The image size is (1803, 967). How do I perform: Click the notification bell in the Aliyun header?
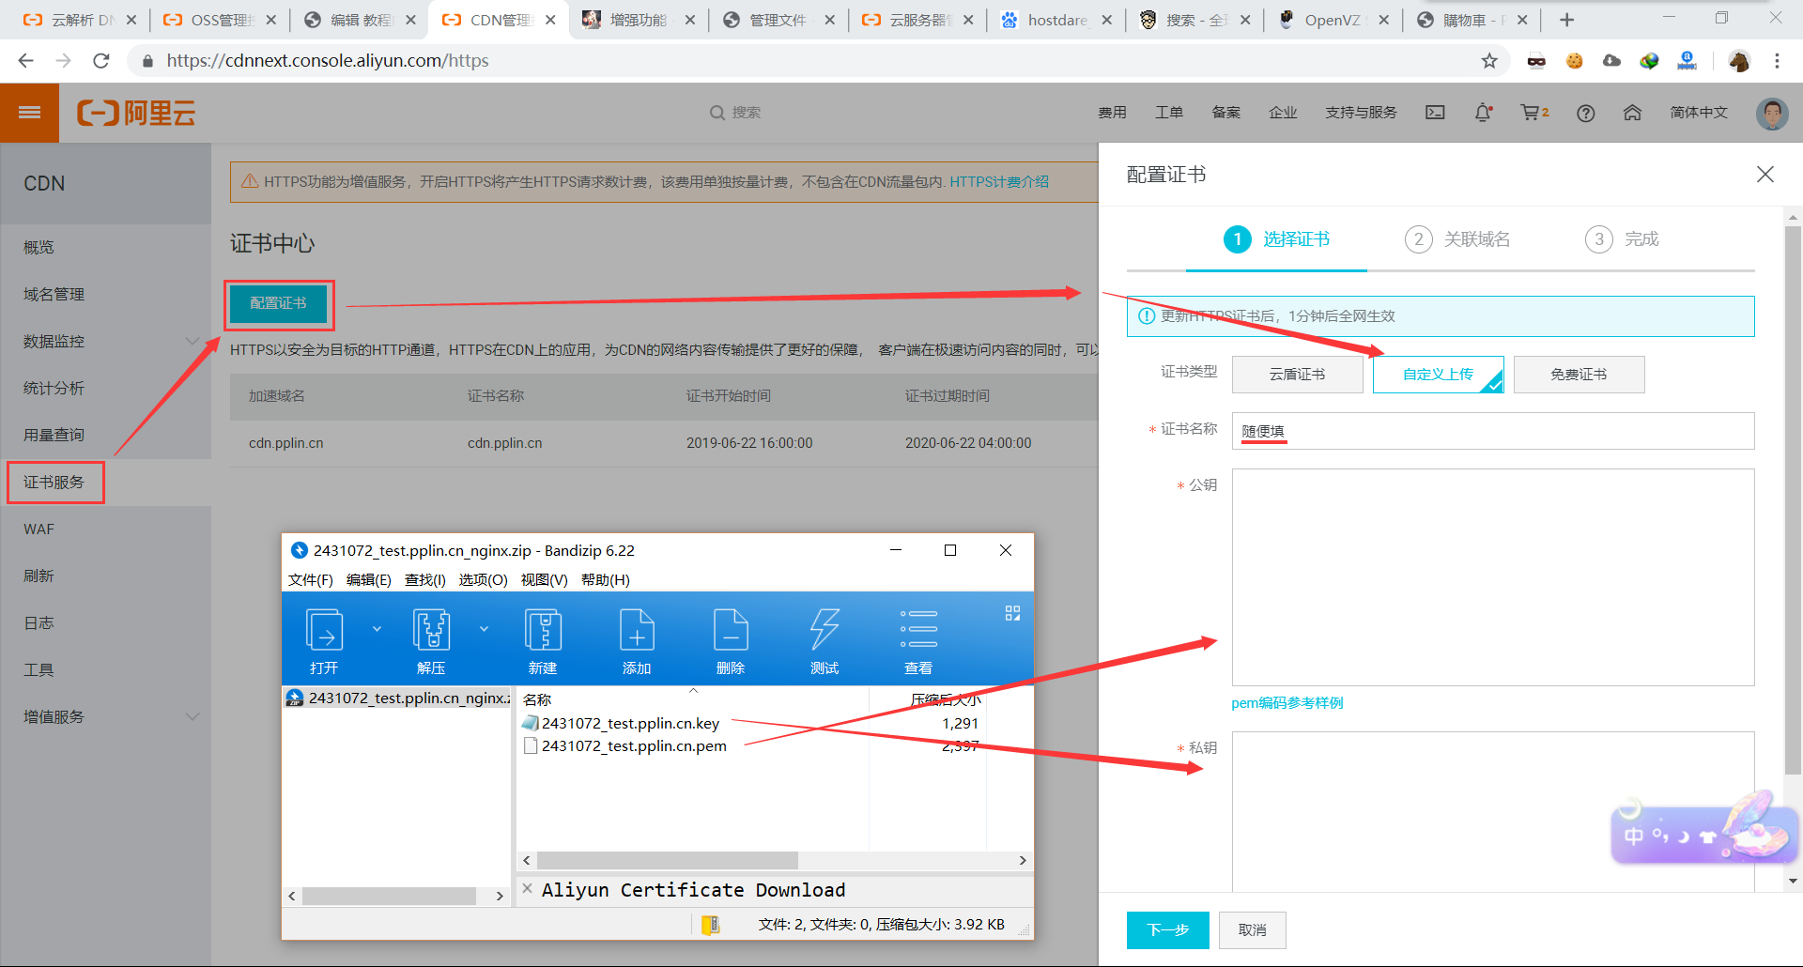coord(1484,112)
